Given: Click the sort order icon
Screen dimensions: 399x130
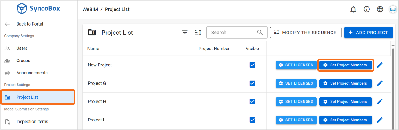Looking at the screenshot, I should (x=198, y=33).
